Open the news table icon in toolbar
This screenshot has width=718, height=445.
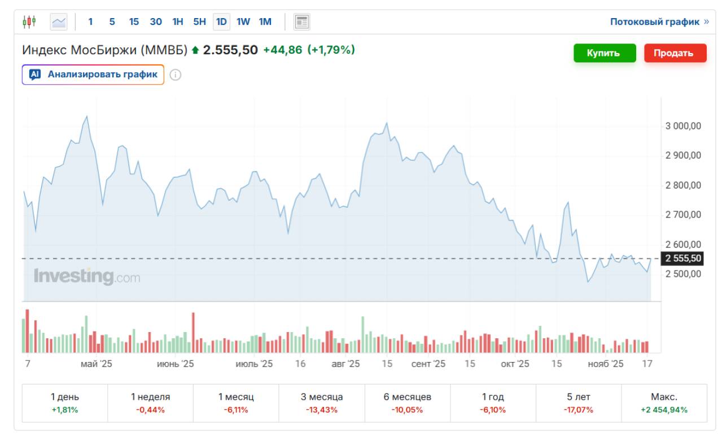(x=302, y=22)
